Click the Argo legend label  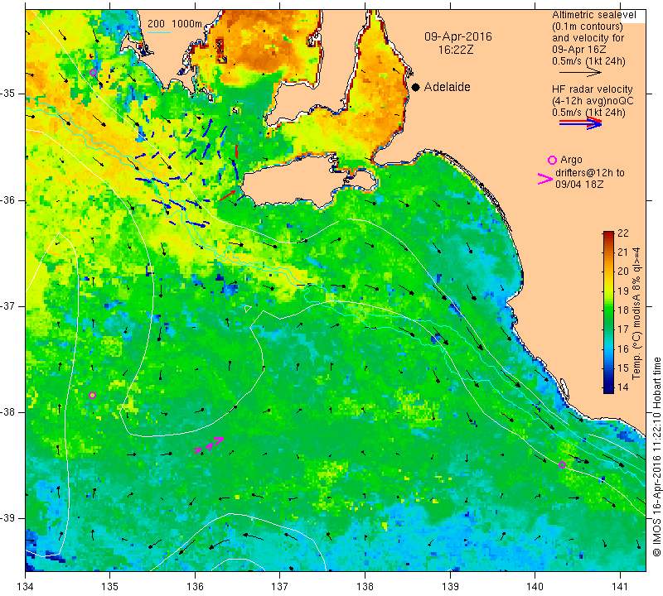click(571, 160)
